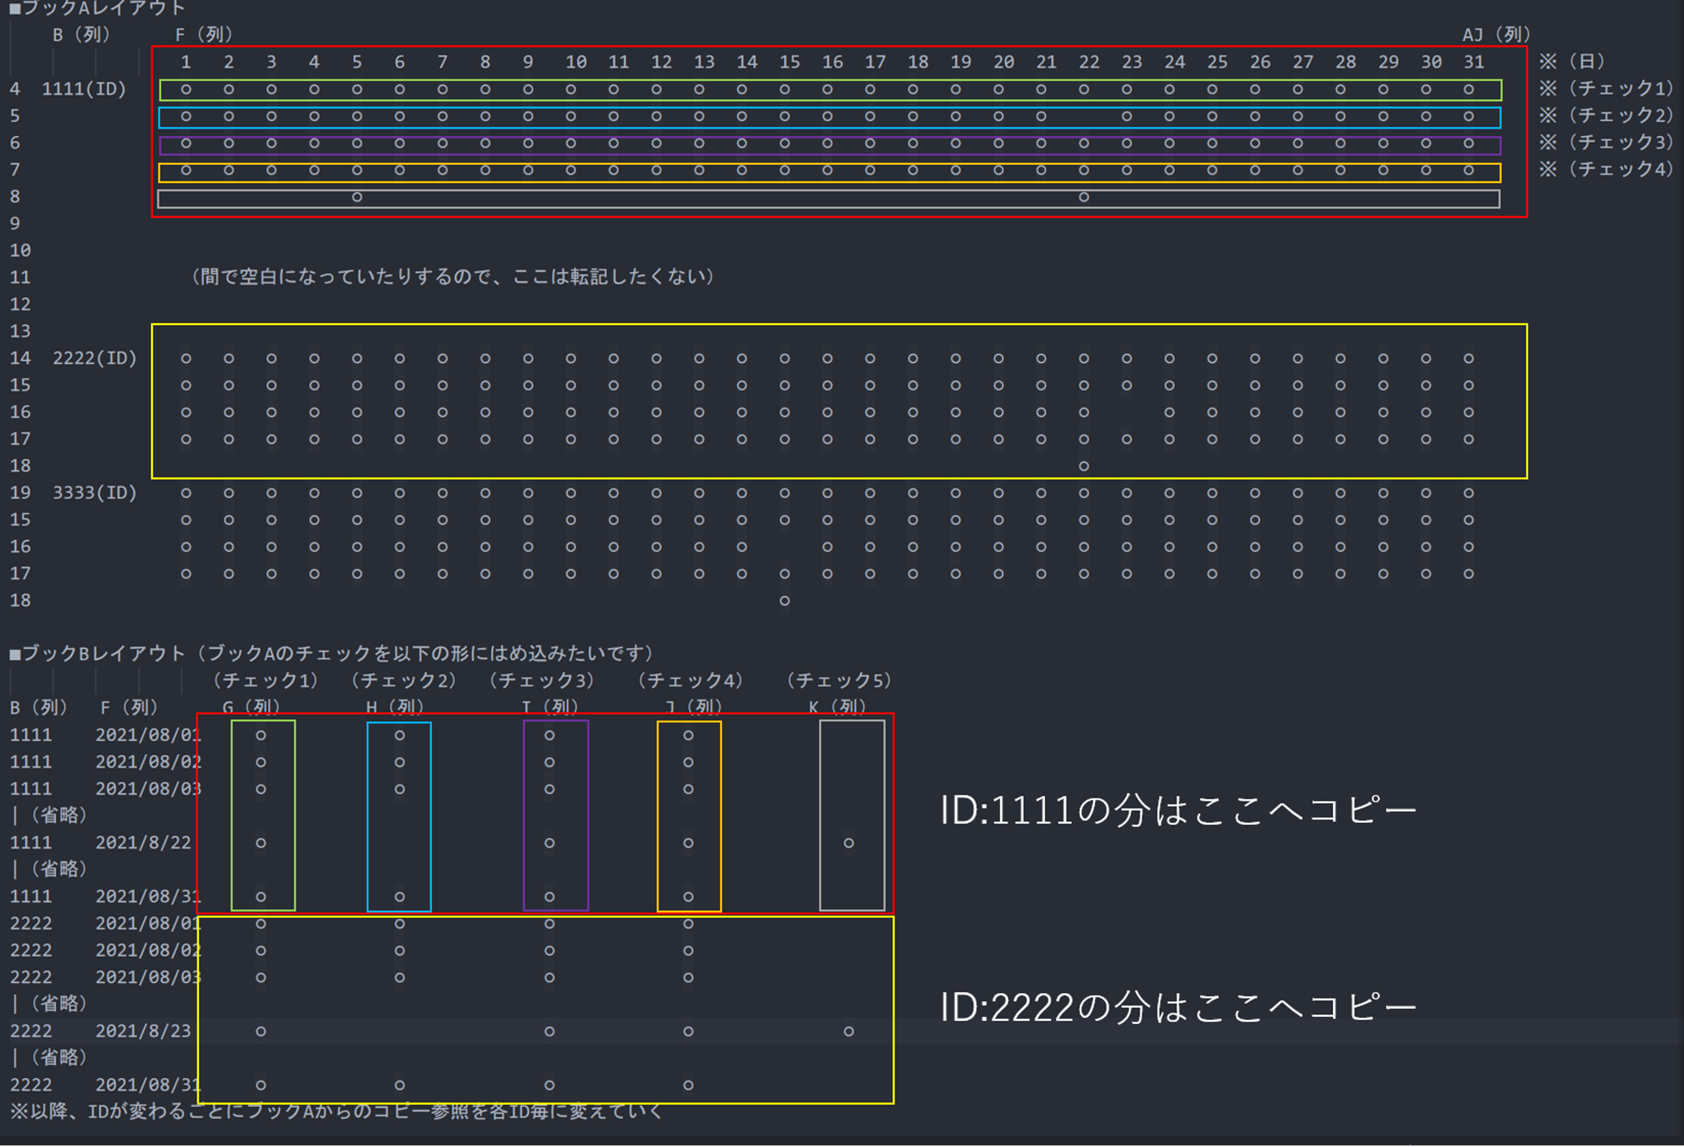Viewport: 1684px width, 1147px height.
Task: Click the (チェック5) column header in Book B
Action: click(x=839, y=680)
